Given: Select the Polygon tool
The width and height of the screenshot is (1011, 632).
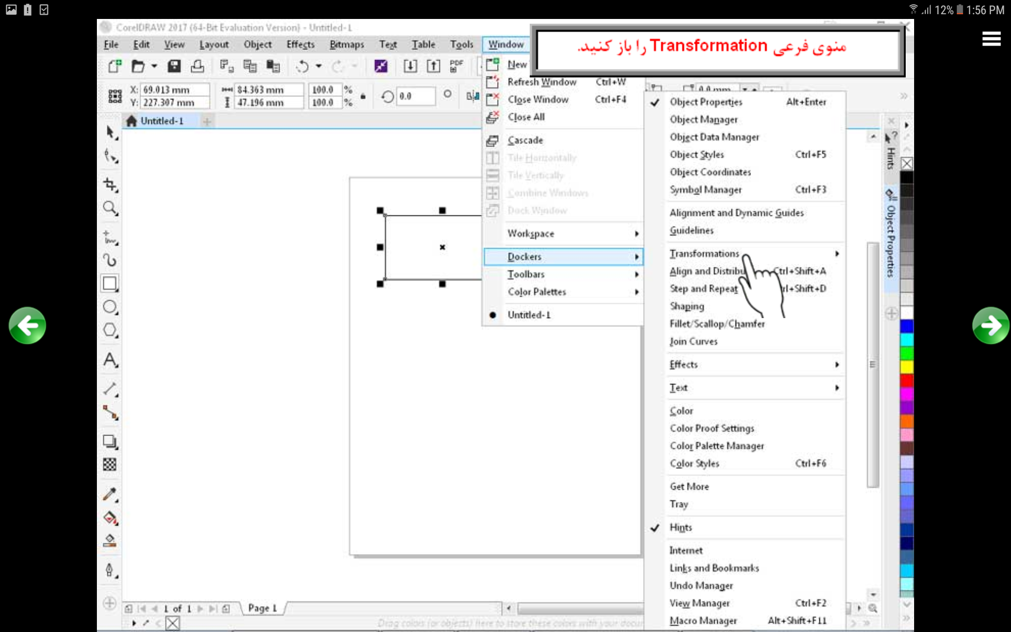Looking at the screenshot, I should (110, 330).
